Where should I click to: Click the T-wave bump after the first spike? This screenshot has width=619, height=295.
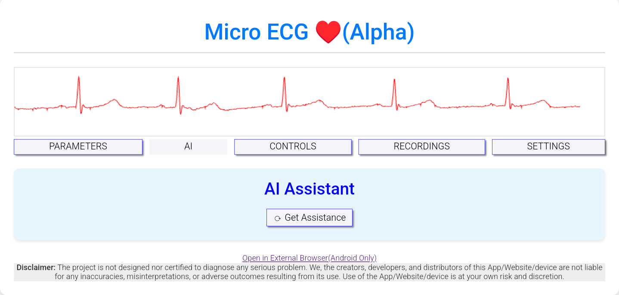pyautogui.click(x=113, y=102)
